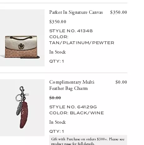
Task: Click the $0.00 charm total at right
Action: 121,82
